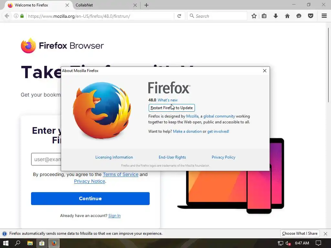The width and height of the screenshot is (331, 248).
Task: Close the Welcome to Firefox tab
Action: (67, 5)
